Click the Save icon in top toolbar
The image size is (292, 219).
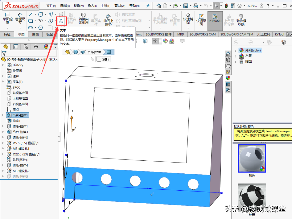pos(186,6)
